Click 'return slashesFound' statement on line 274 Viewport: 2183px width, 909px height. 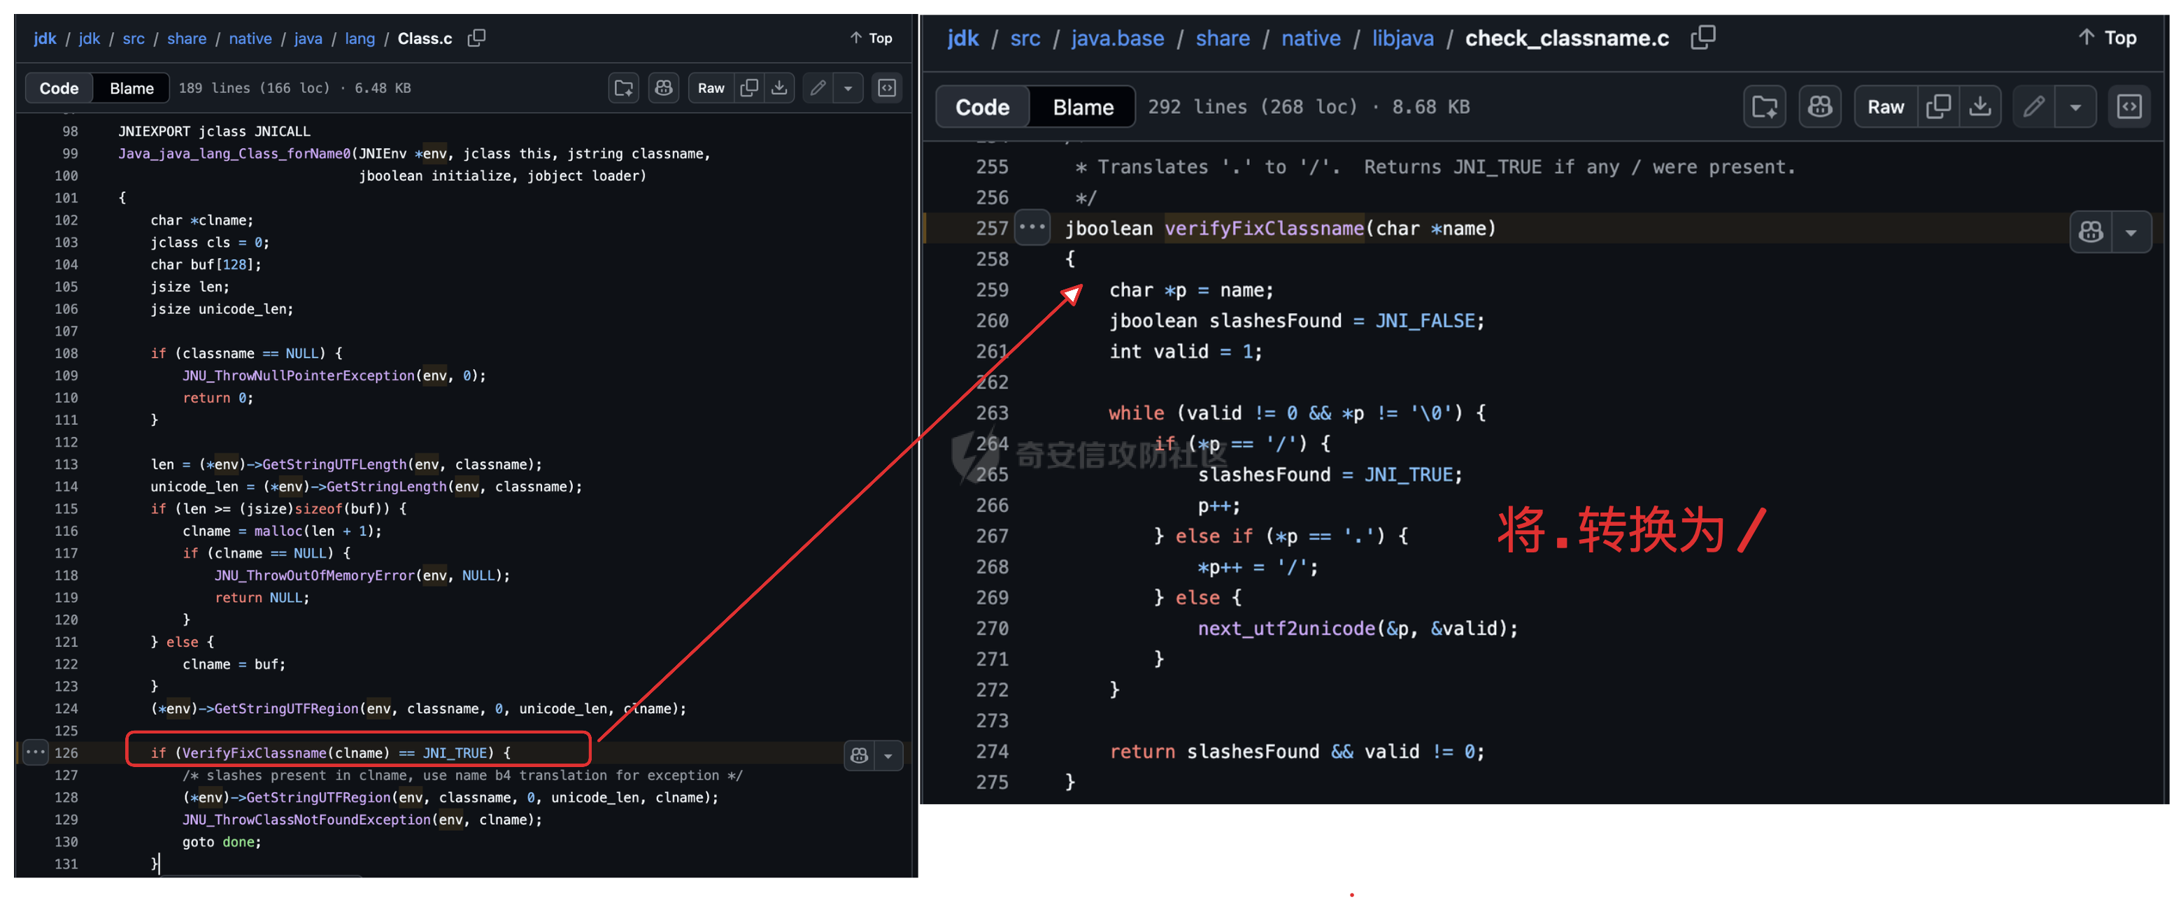click(x=1214, y=752)
